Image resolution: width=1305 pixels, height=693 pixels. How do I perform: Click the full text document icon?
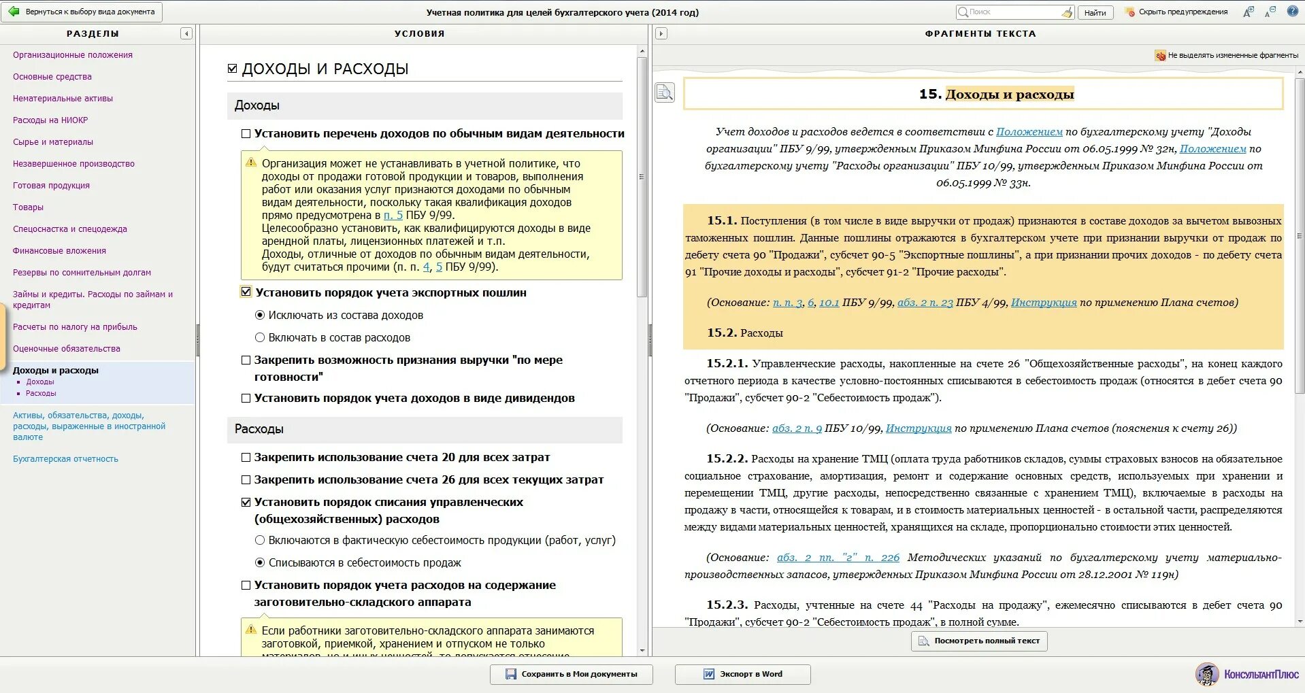point(923,641)
